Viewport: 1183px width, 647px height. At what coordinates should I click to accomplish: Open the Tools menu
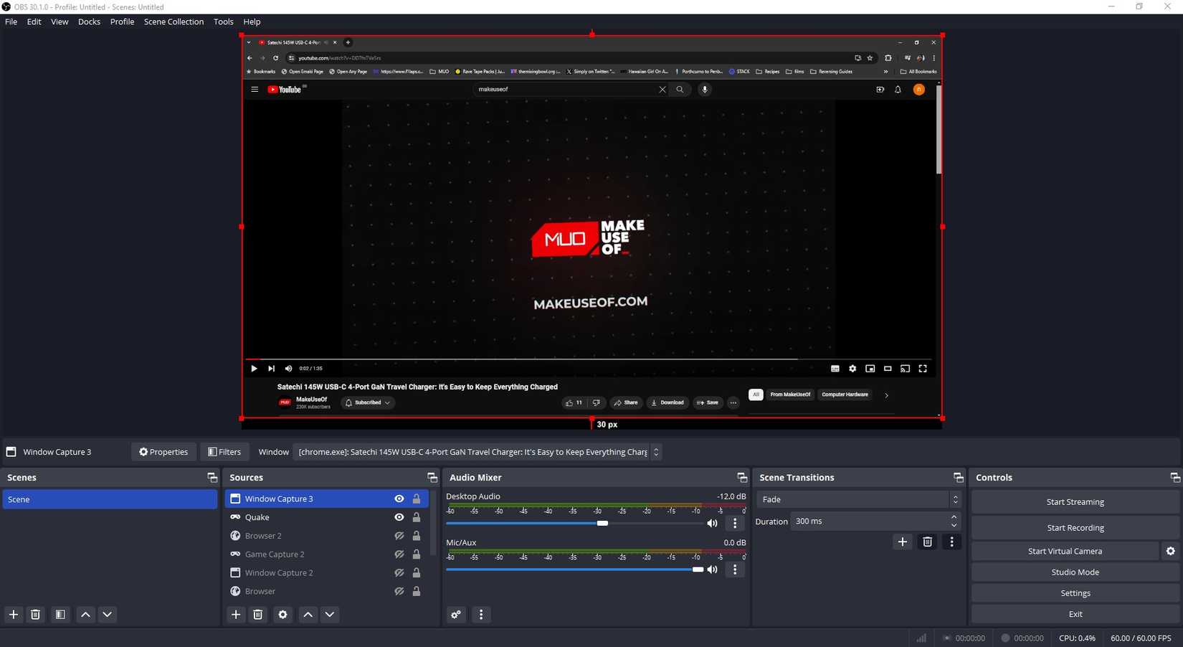point(223,22)
